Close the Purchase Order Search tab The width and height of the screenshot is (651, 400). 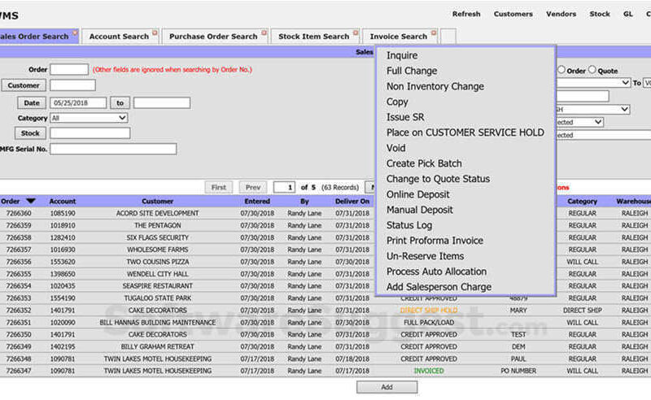(264, 33)
